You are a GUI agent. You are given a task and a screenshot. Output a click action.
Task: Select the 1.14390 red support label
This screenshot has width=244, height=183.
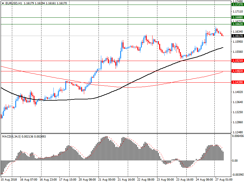(x=238, y=82)
